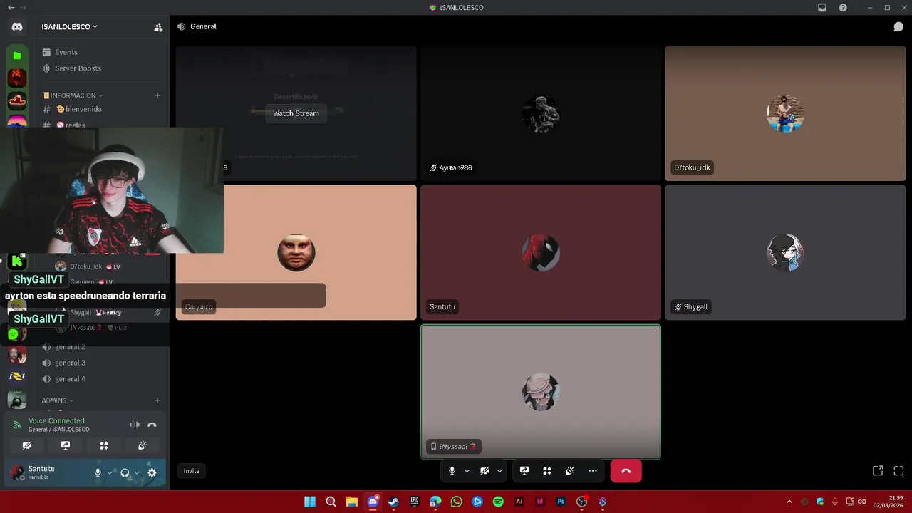The width and height of the screenshot is (912, 513).
Task: Mute microphone in user panel
Action: click(98, 472)
